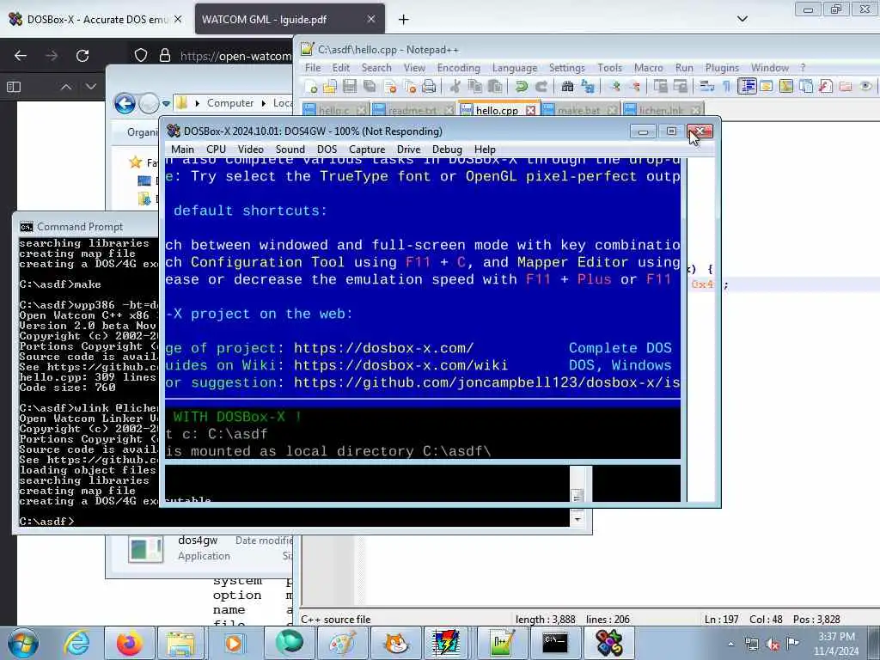Click Open file icon in Notepad++ toolbar
Screen dimensions: 880x660
tap(330, 86)
